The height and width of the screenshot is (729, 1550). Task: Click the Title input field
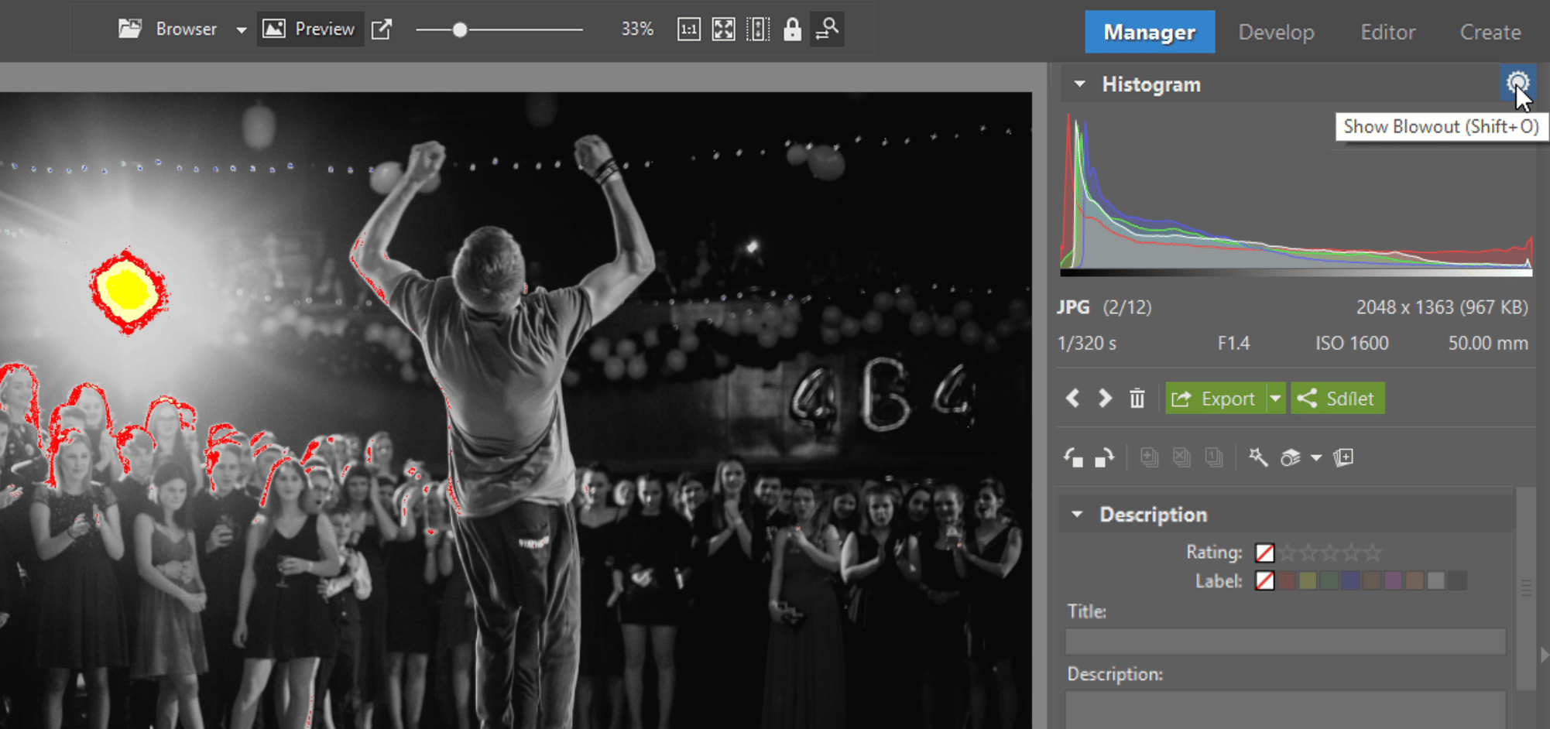pos(1285,642)
